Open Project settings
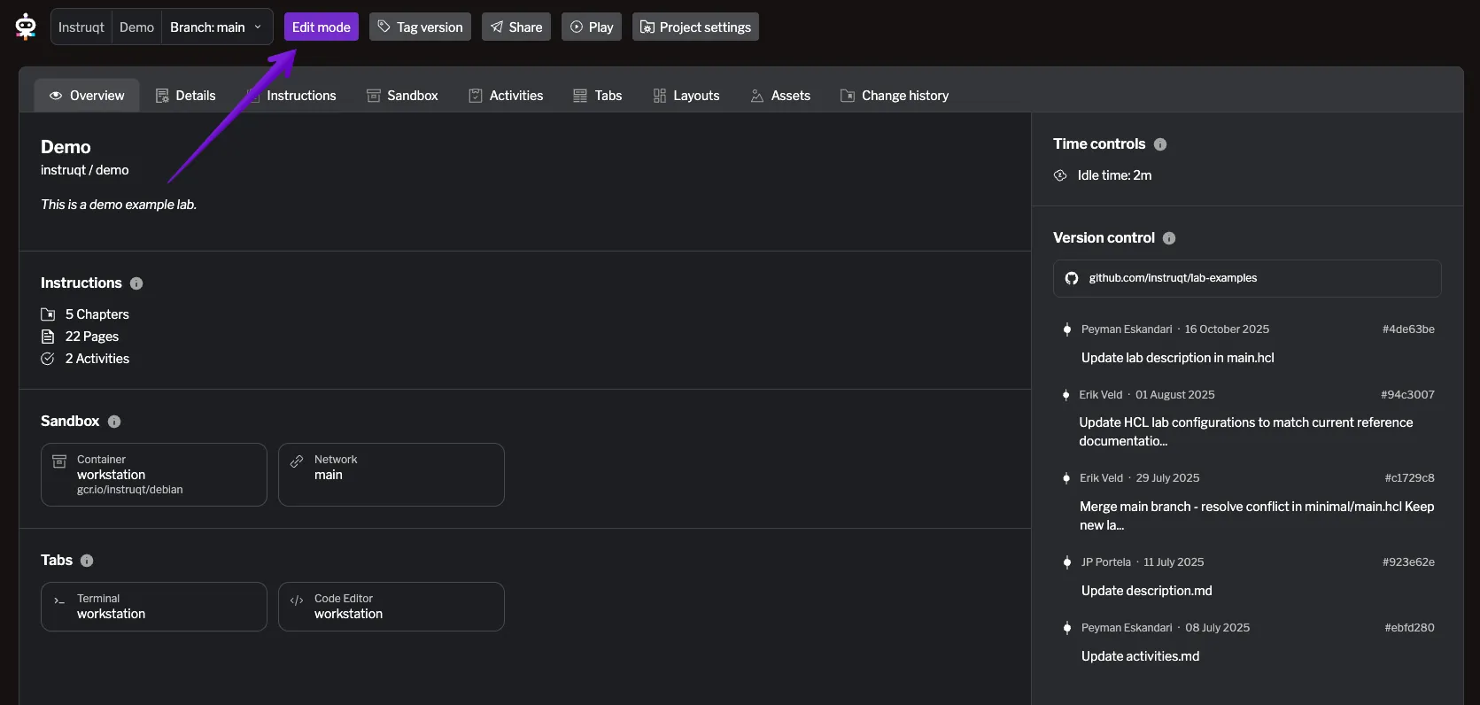Screen dimensions: 1480x705 click(x=695, y=27)
